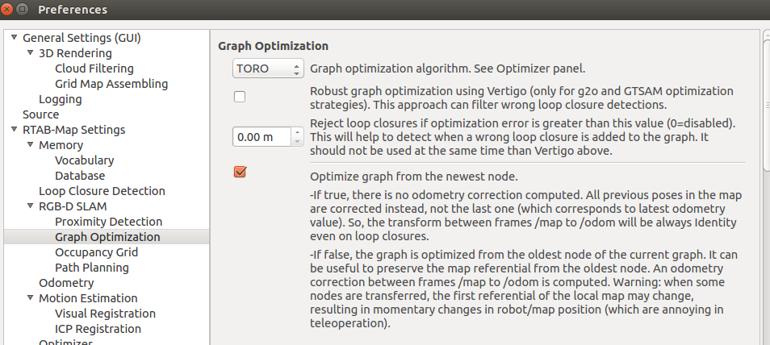Screen dimensions: 770x345
Task: Decrease the optimization error threshold with down arrow
Action: pos(296,142)
